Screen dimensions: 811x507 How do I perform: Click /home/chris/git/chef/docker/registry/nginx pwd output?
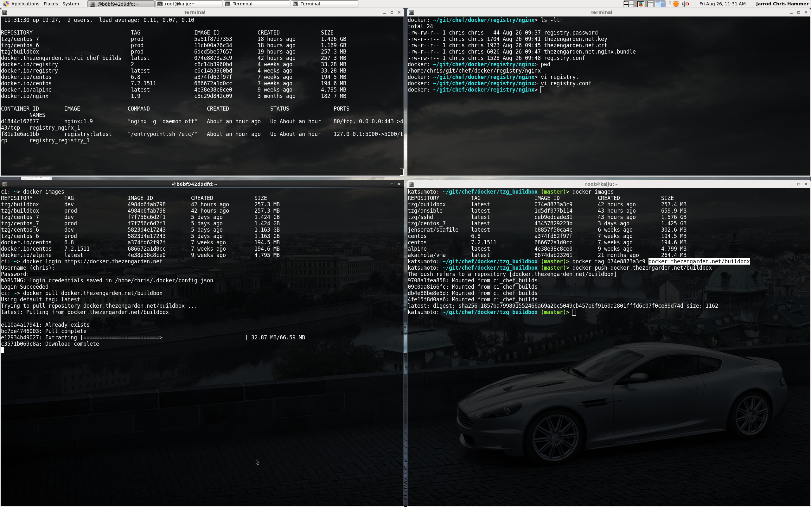[x=474, y=71]
